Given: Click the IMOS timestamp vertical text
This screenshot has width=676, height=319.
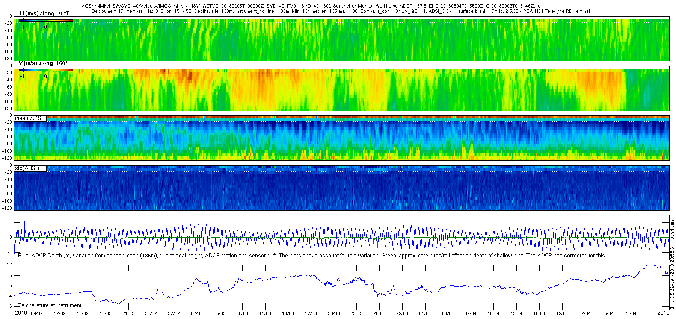Looking at the screenshot, I should (x=672, y=265).
